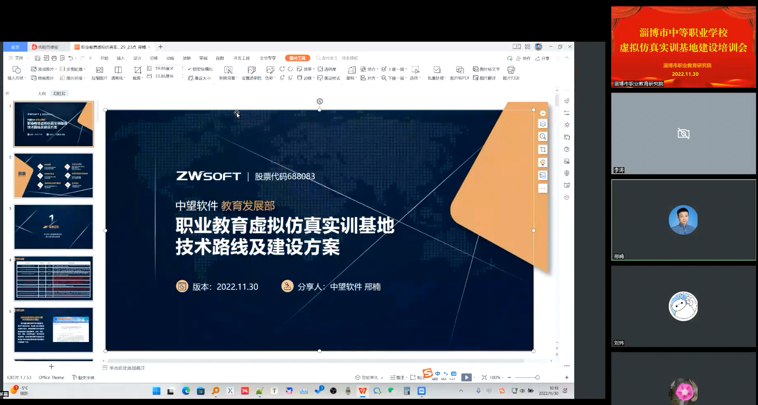
Task: Click the floating zoom magnifier icon beside slide
Action: pyautogui.click(x=543, y=137)
